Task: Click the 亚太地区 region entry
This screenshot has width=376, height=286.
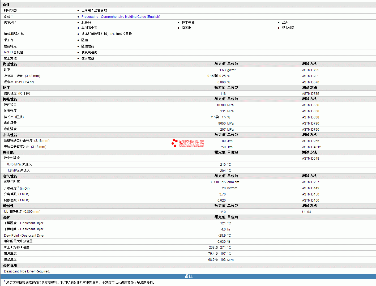Action: click(288, 28)
